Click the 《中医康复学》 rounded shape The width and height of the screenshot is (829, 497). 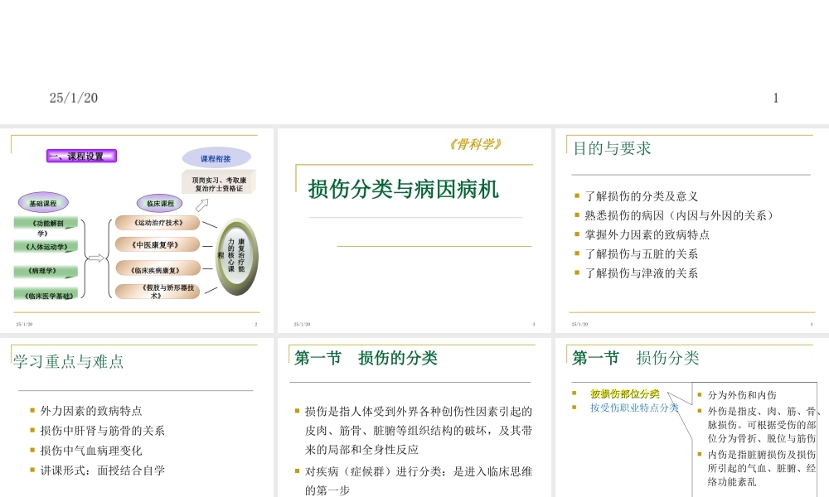(x=158, y=245)
